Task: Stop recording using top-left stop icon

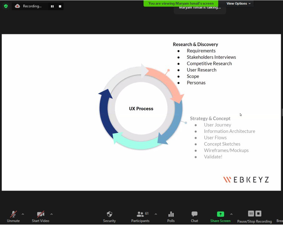Action: pos(60,6)
